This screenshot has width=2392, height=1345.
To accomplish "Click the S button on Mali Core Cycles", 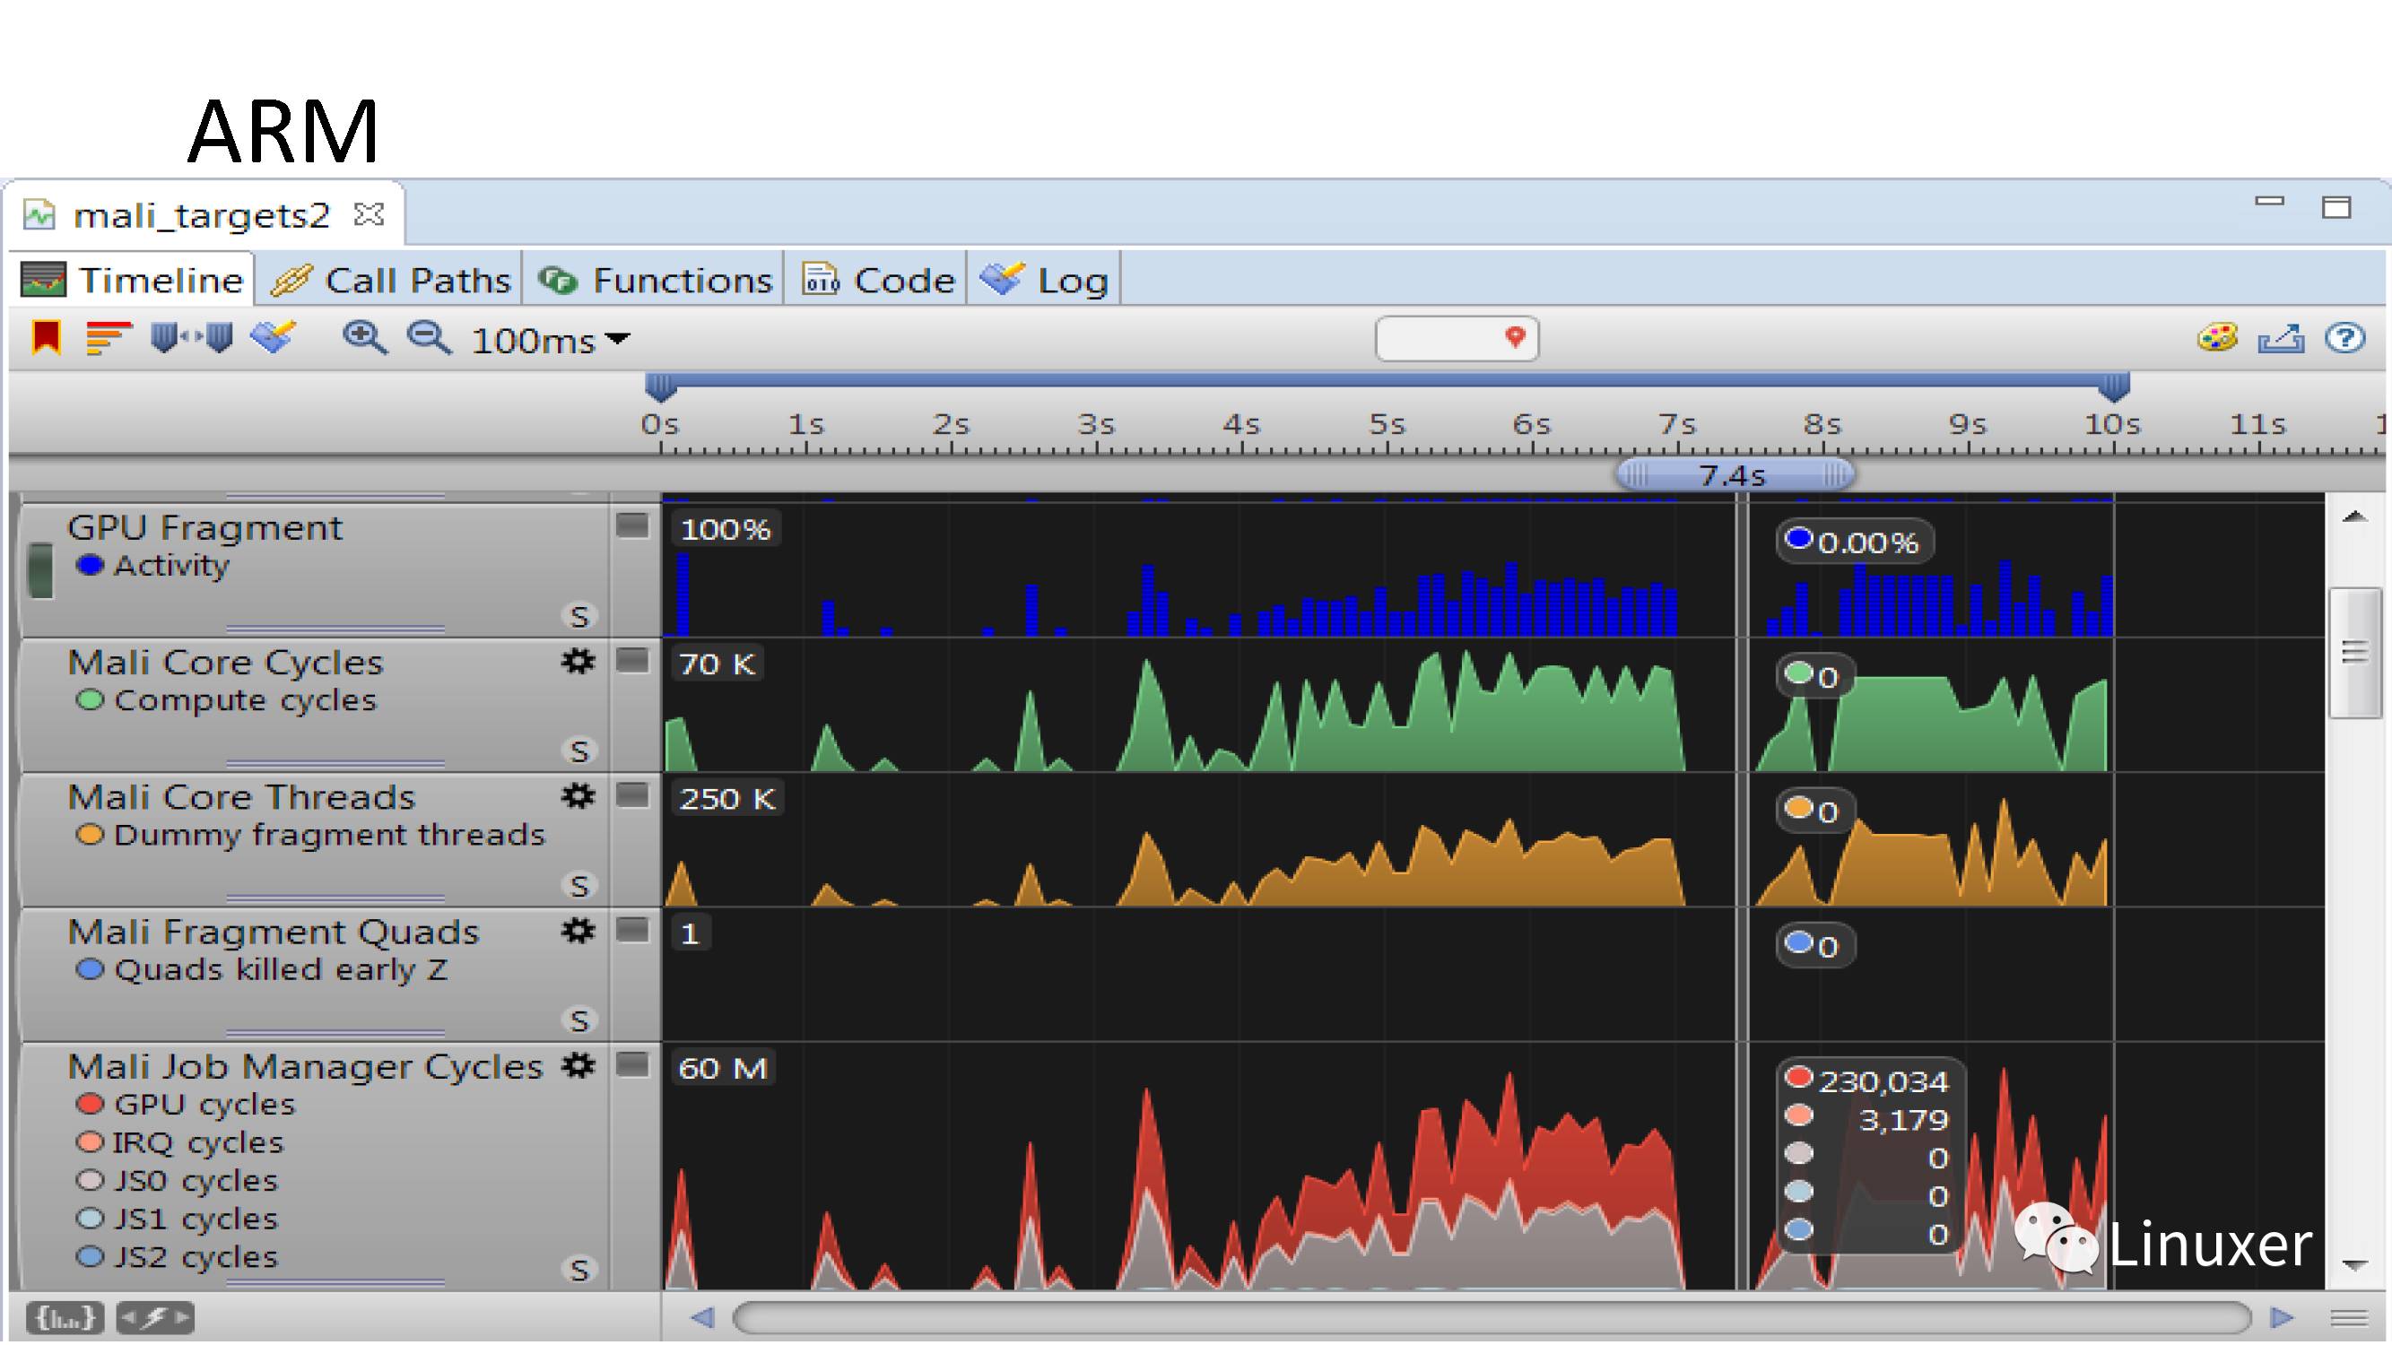I will pyautogui.click(x=579, y=750).
